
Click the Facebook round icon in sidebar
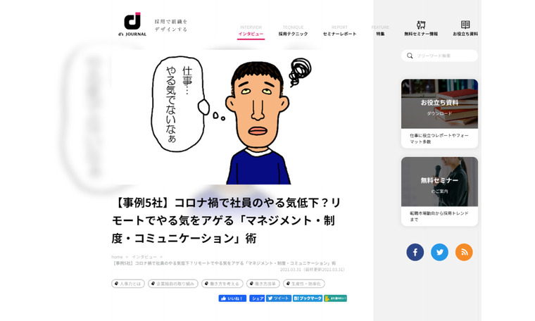415,252
